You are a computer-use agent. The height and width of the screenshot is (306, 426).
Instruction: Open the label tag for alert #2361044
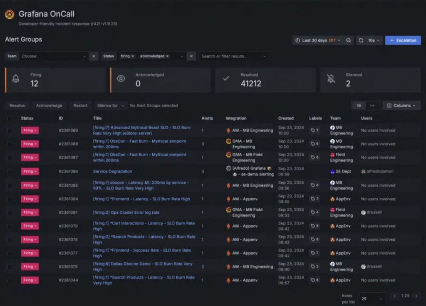tap(315, 280)
